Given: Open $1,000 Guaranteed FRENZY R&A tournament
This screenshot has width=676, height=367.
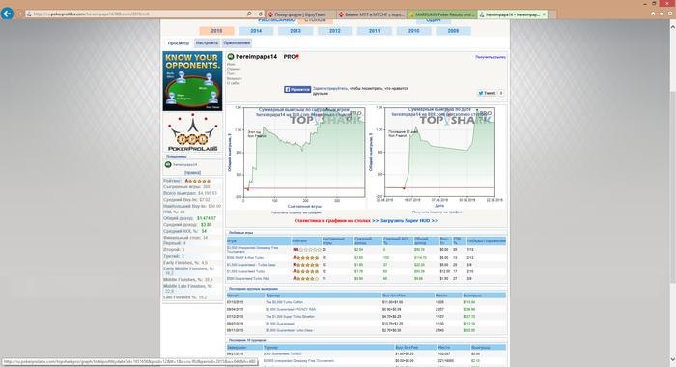Looking at the screenshot, I should tap(291, 309).
